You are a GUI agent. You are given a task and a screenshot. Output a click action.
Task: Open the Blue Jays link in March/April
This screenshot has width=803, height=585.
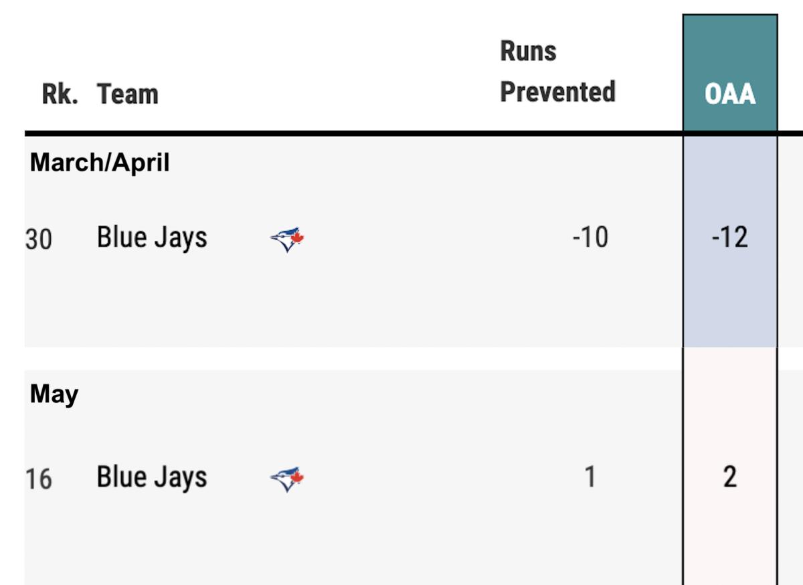point(152,238)
